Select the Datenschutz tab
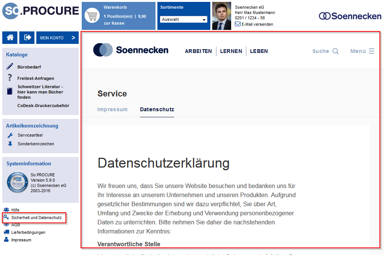 click(x=157, y=109)
